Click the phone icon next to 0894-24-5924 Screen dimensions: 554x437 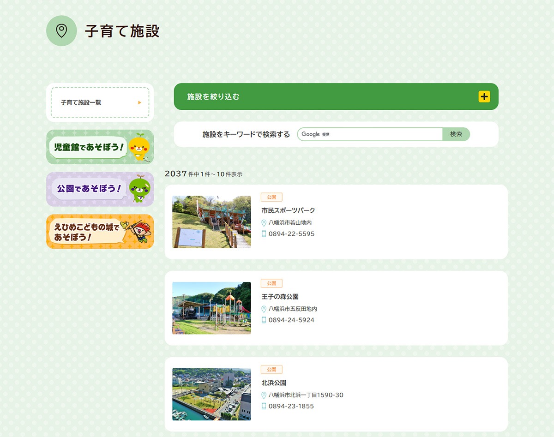pos(264,320)
